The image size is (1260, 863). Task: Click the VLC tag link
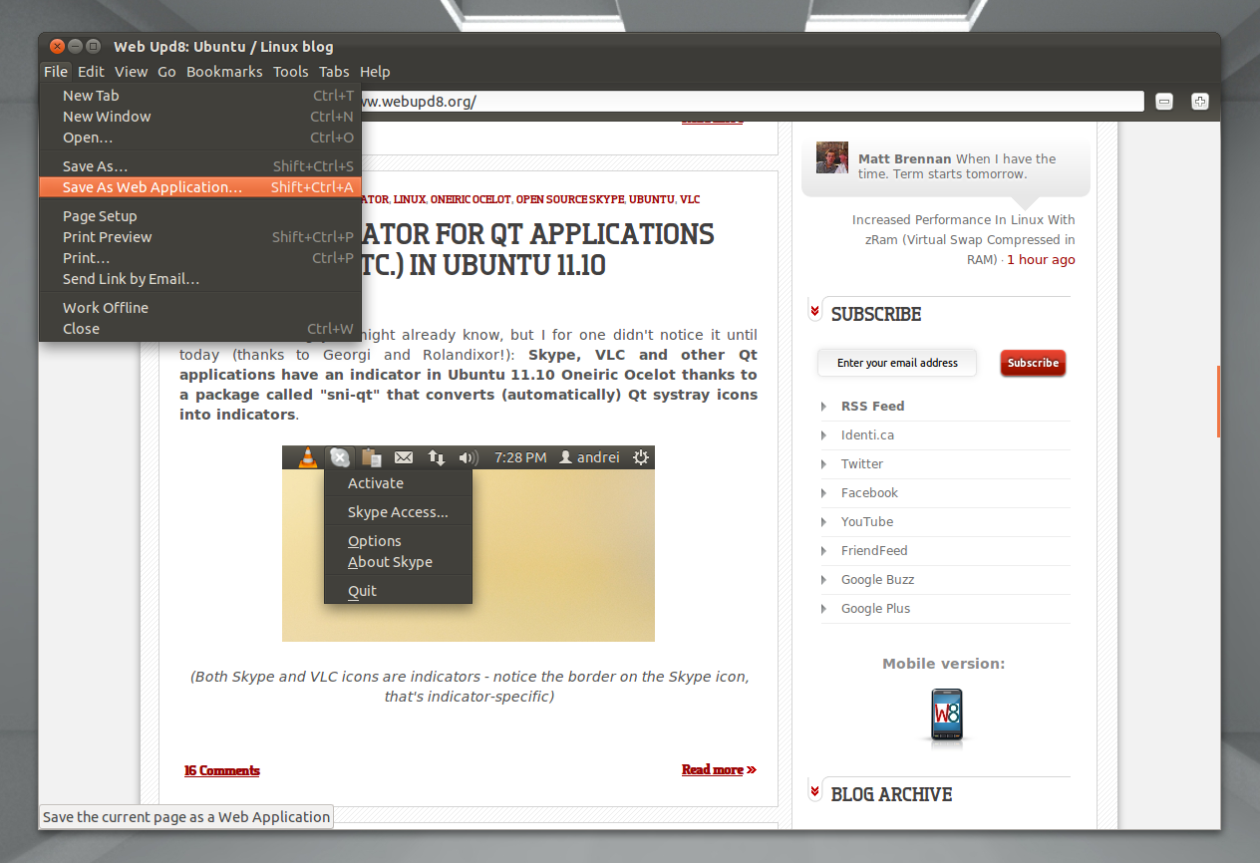pyautogui.click(x=690, y=199)
